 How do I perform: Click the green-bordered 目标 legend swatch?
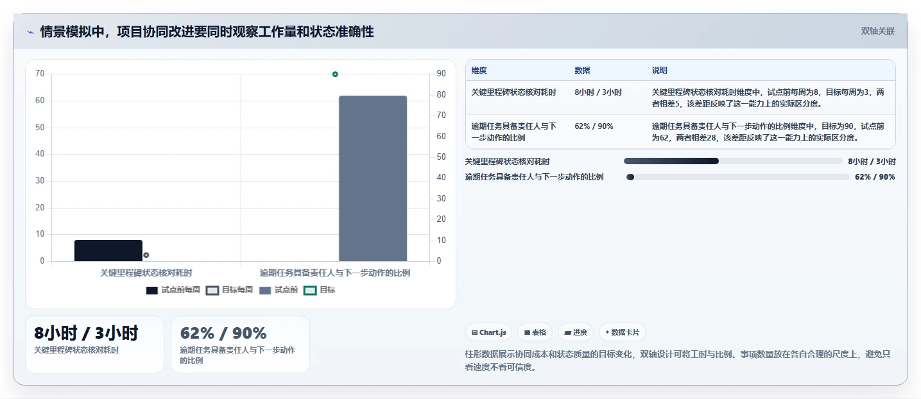click(x=310, y=291)
